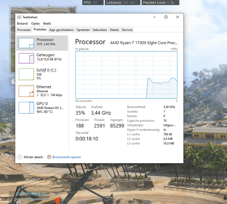Click the Latency: 39 ms game overlay
227x204 pixels.
(x=123, y=3)
